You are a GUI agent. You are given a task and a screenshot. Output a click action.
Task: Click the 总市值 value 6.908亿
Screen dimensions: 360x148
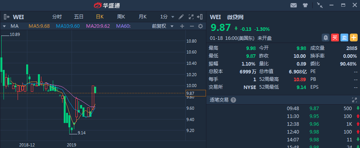[x=298, y=71]
